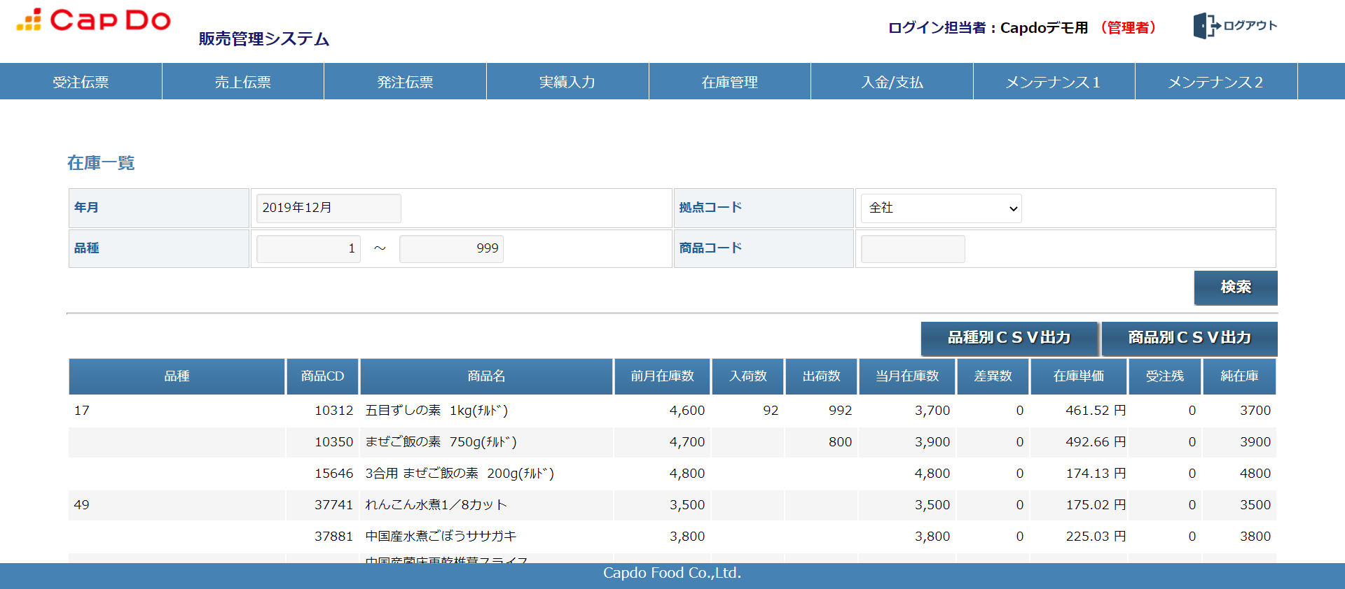Open the メンテナンス2 menu
The image size is (1345, 589).
click(x=1215, y=82)
